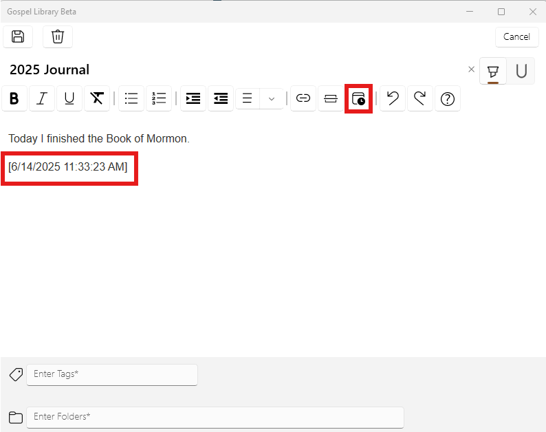Open the alignment dropdown arrow
This screenshot has width=546, height=432.
[x=272, y=98]
